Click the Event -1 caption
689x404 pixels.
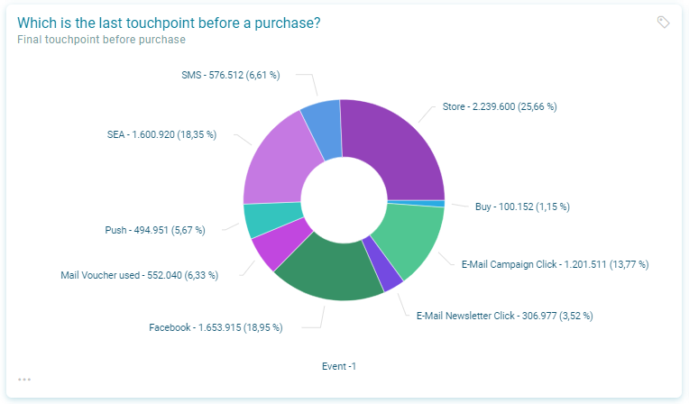339,366
